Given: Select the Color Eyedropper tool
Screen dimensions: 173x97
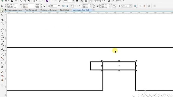Looking at the screenshot, I should pyautogui.click(x=2, y=72).
